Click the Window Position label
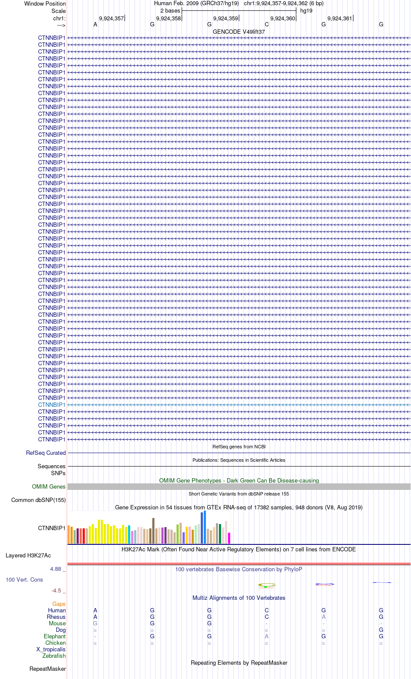The width and height of the screenshot is (411, 679). point(45,3)
